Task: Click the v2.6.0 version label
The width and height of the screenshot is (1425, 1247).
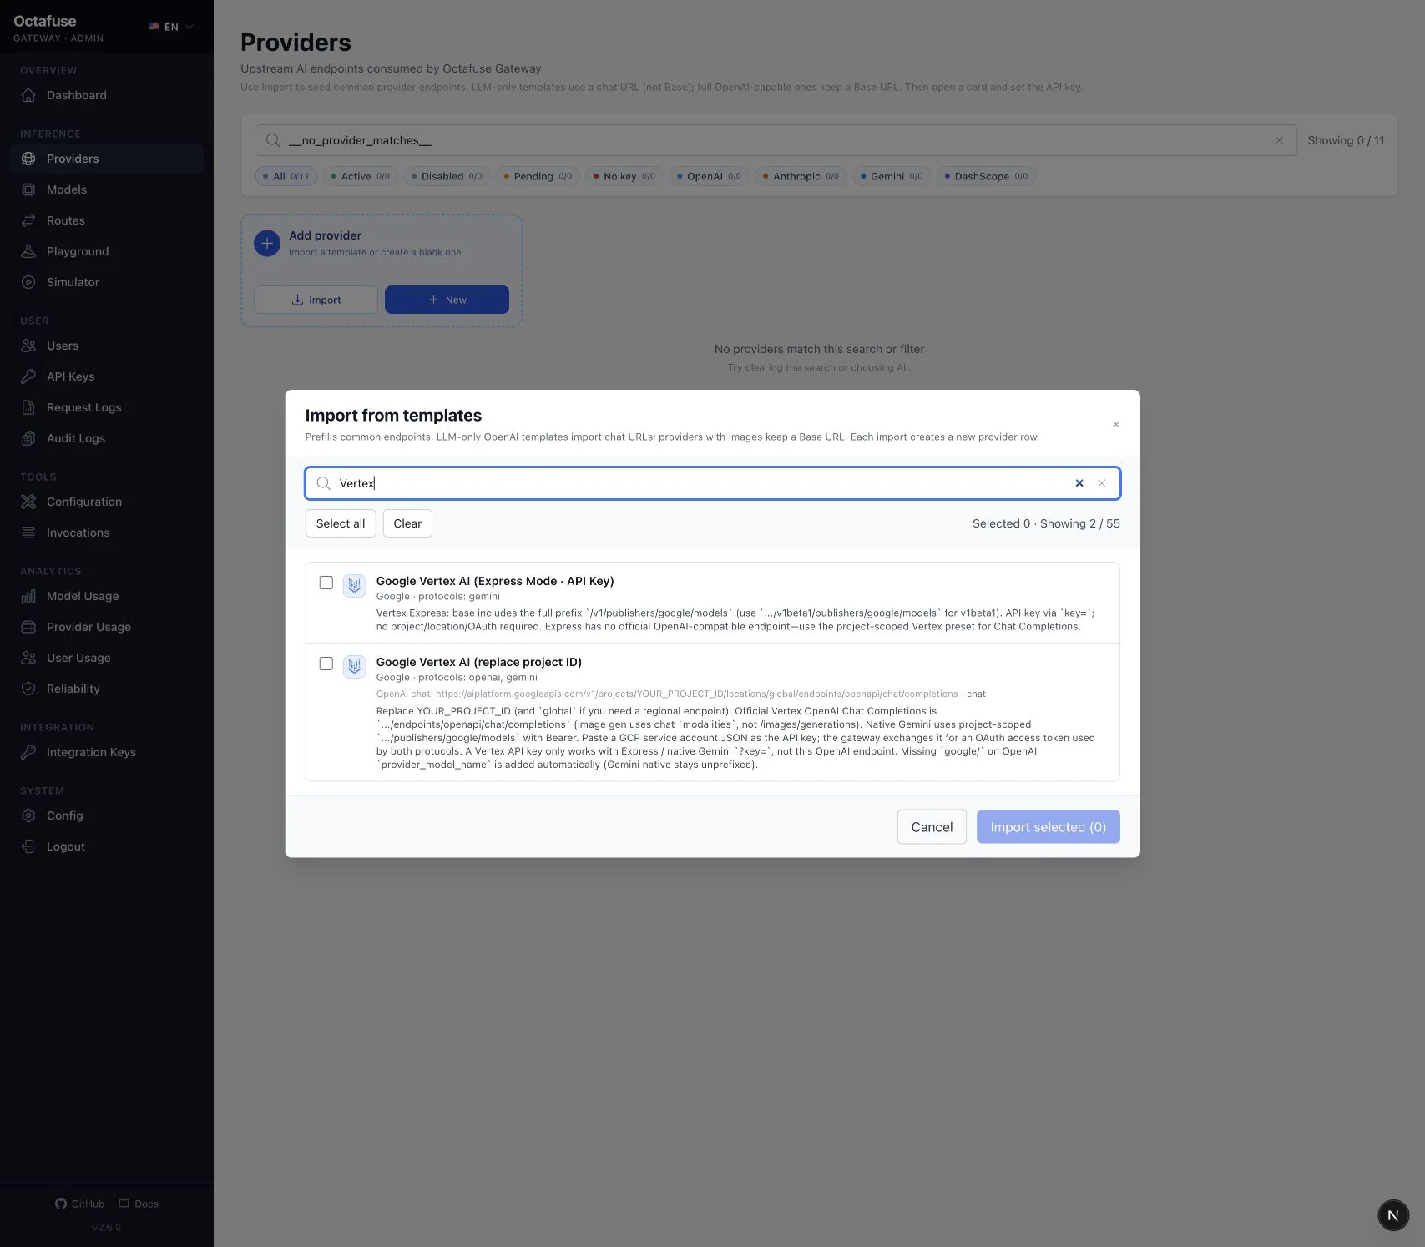Action: click(x=107, y=1227)
